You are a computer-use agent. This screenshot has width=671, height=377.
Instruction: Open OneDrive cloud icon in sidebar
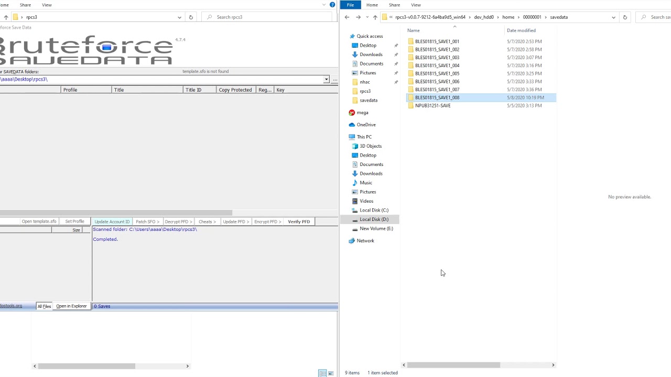(x=352, y=125)
